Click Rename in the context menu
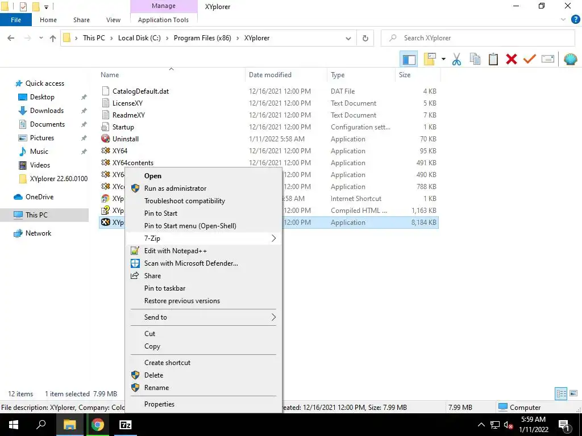Screen dimensions: 582x436 (x=203, y=388)
